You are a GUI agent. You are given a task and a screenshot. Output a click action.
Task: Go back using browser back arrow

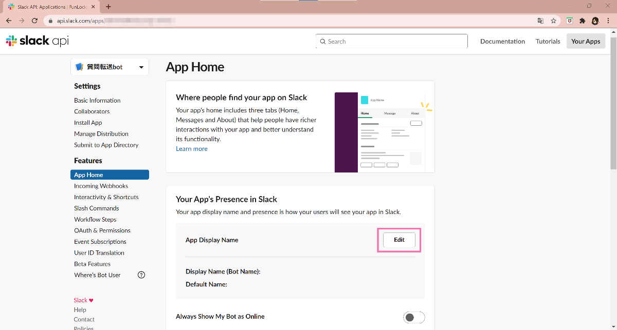[9, 21]
